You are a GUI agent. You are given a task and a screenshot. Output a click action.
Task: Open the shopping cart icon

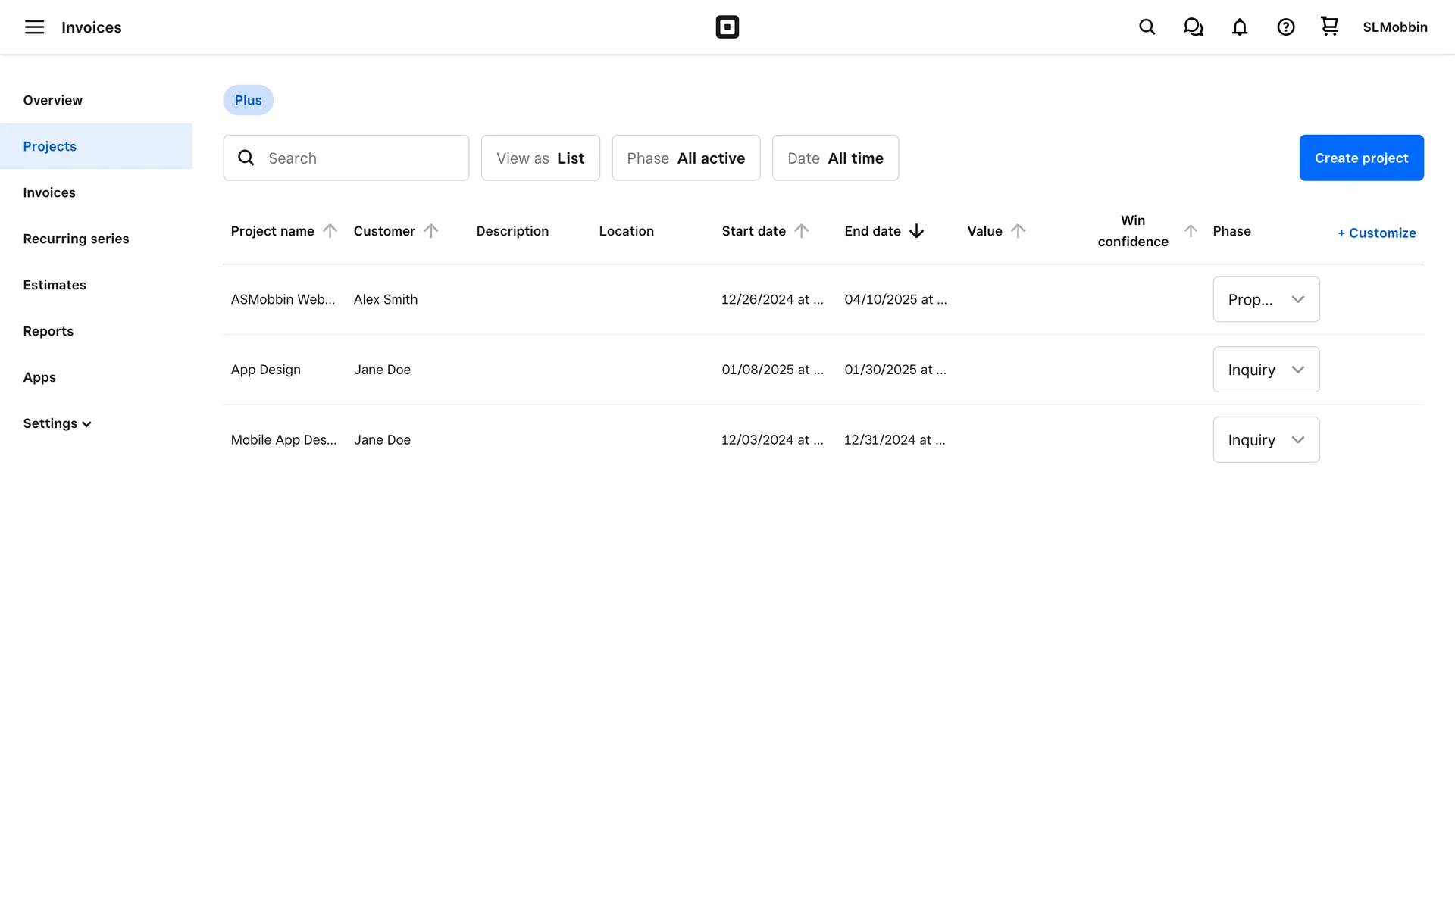point(1329,27)
